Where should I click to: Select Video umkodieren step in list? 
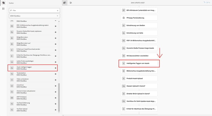click(33, 80)
